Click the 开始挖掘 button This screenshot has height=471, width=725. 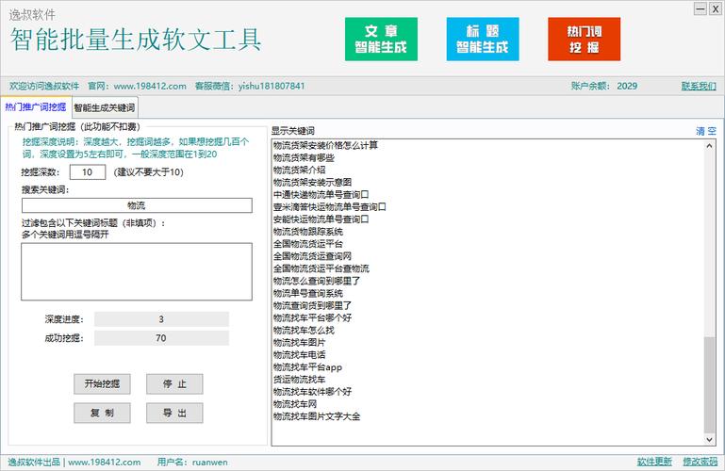click(102, 383)
